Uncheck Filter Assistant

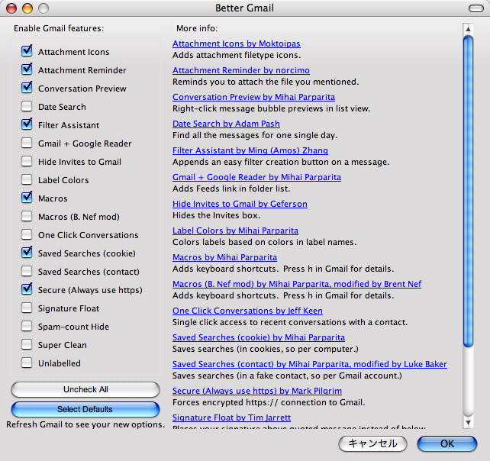coord(27,124)
